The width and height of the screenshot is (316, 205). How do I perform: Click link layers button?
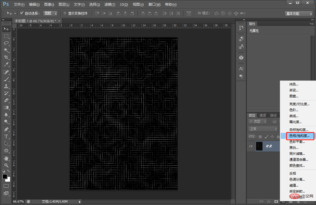click(x=261, y=201)
